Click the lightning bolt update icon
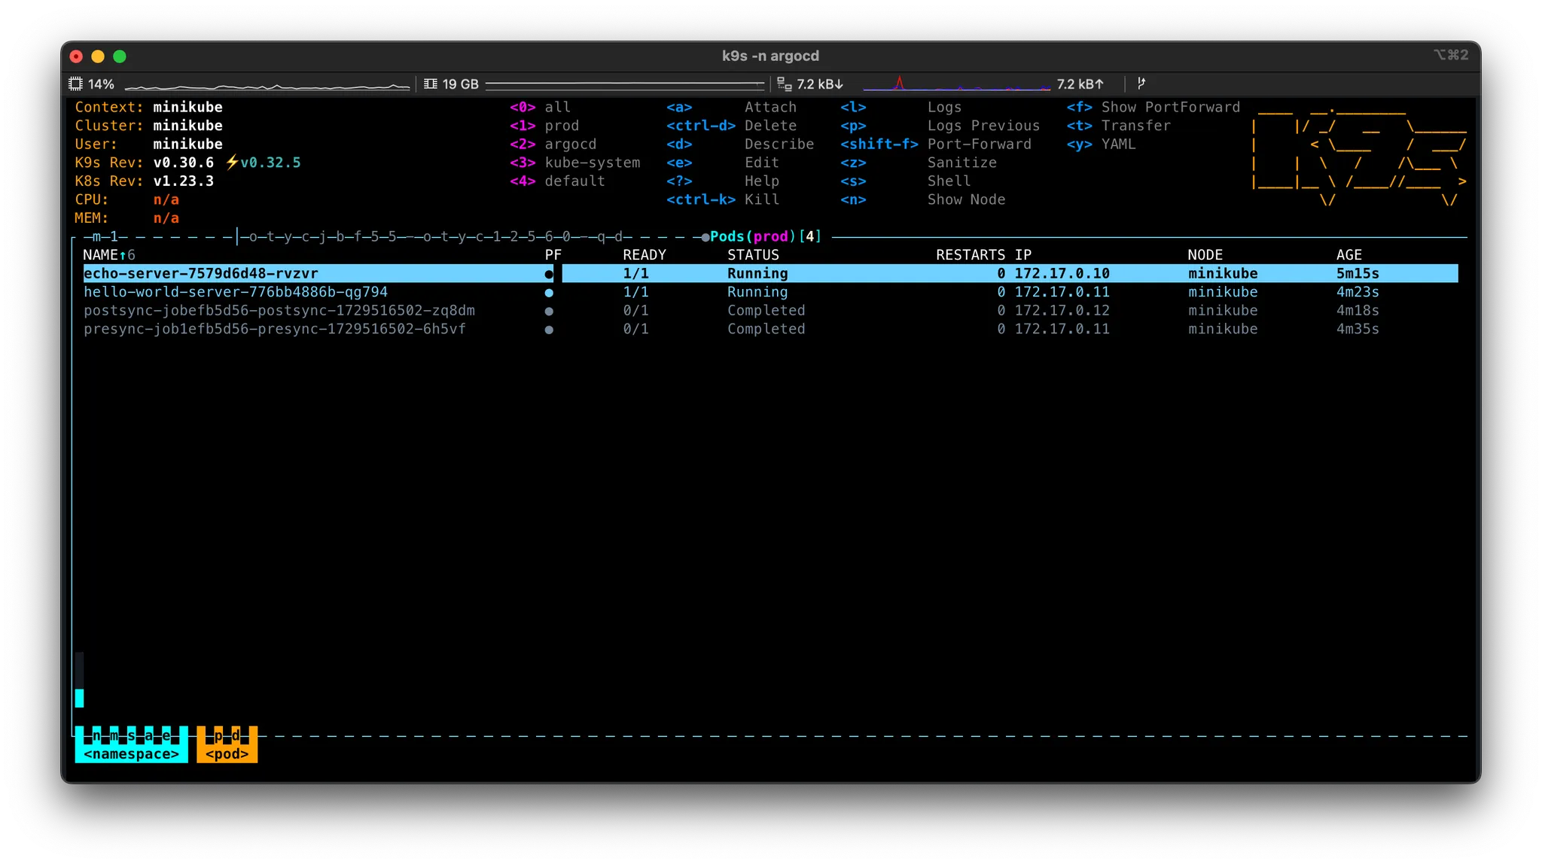This screenshot has height=864, width=1542. point(232,163)
